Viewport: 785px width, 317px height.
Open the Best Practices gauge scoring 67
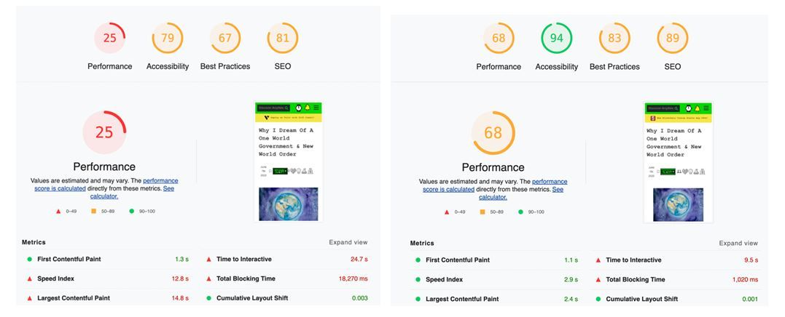(x=225, y=38)
